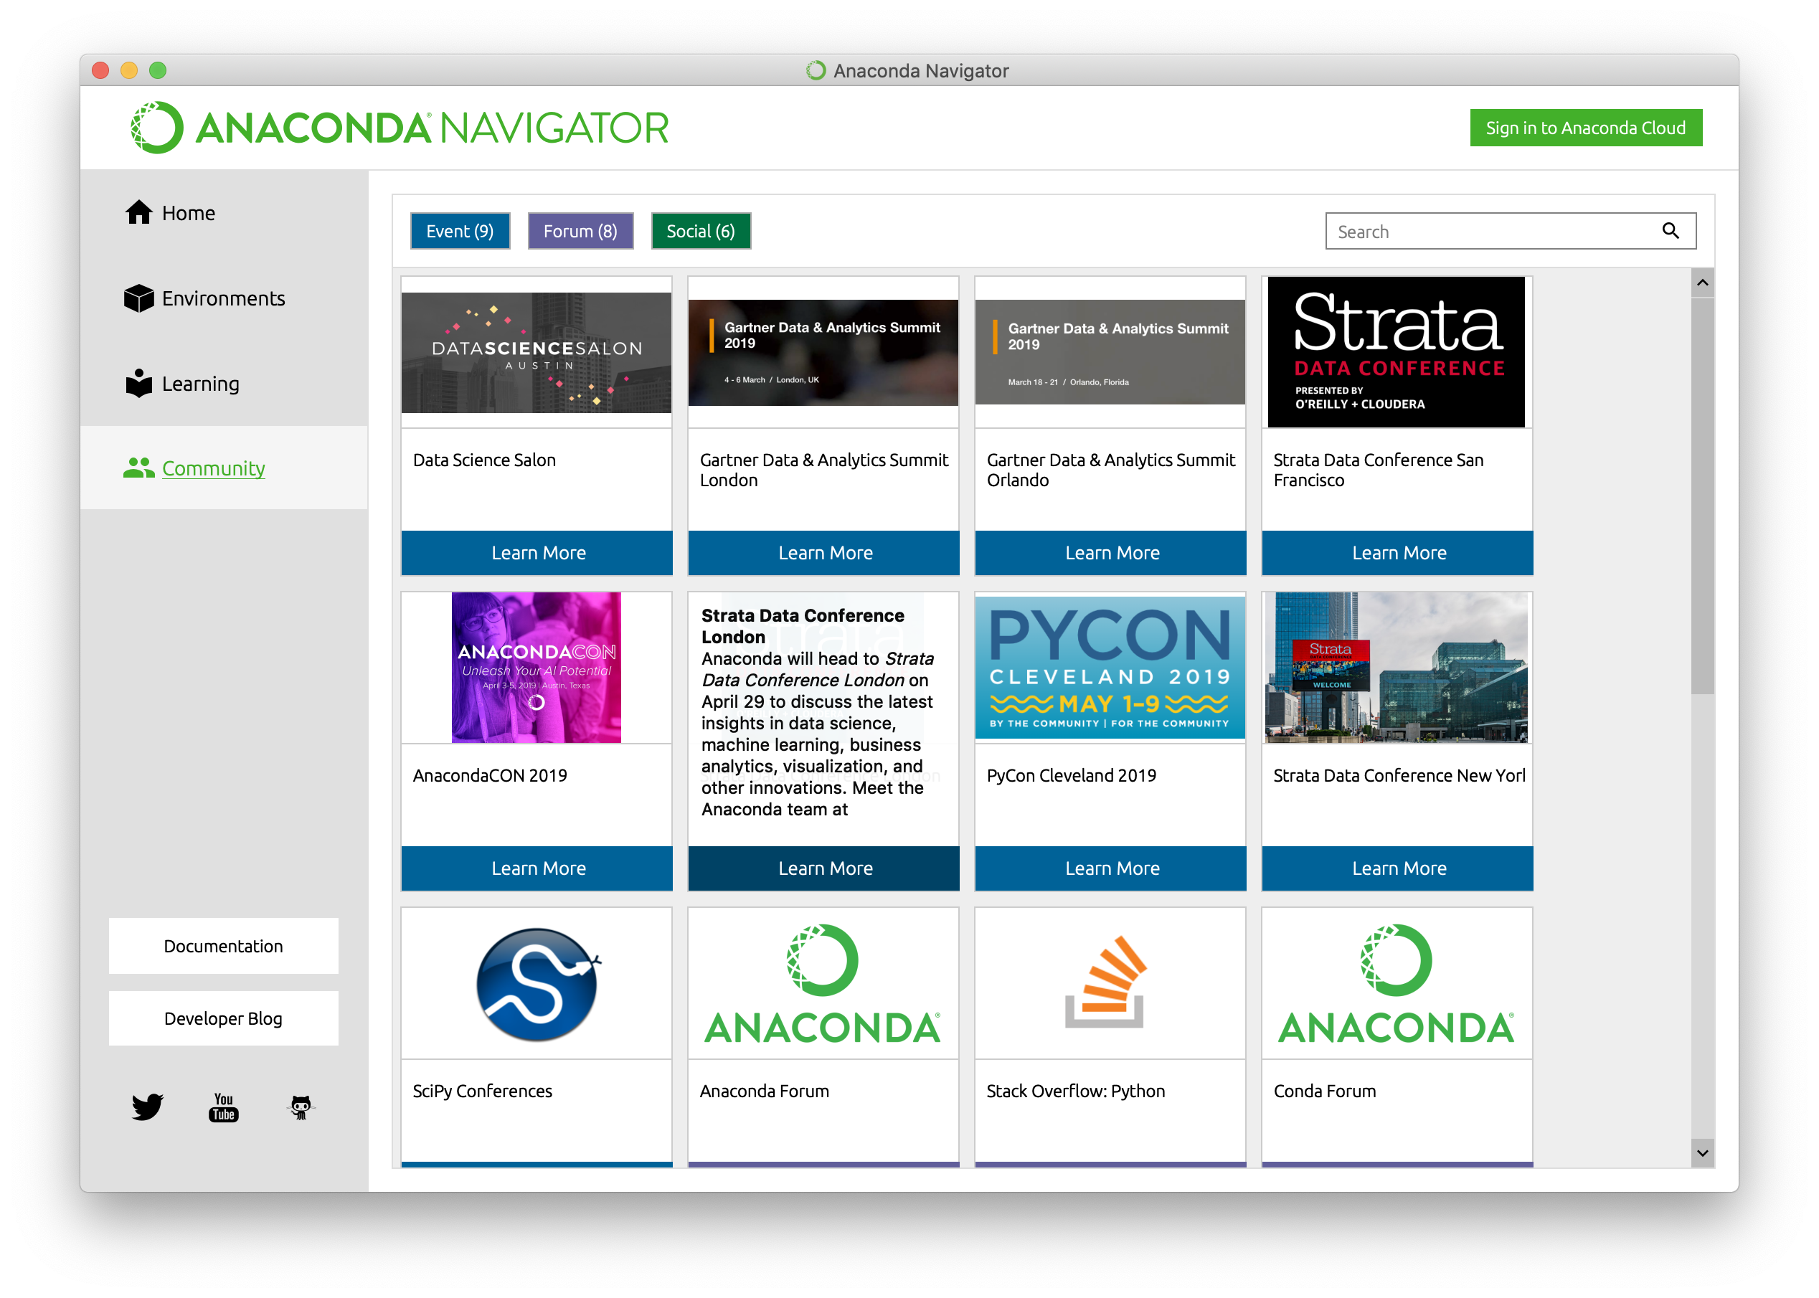This screenshot has width=1819, height=1298.
Task: Click the Learning book icon
Action: coord(139,383)
